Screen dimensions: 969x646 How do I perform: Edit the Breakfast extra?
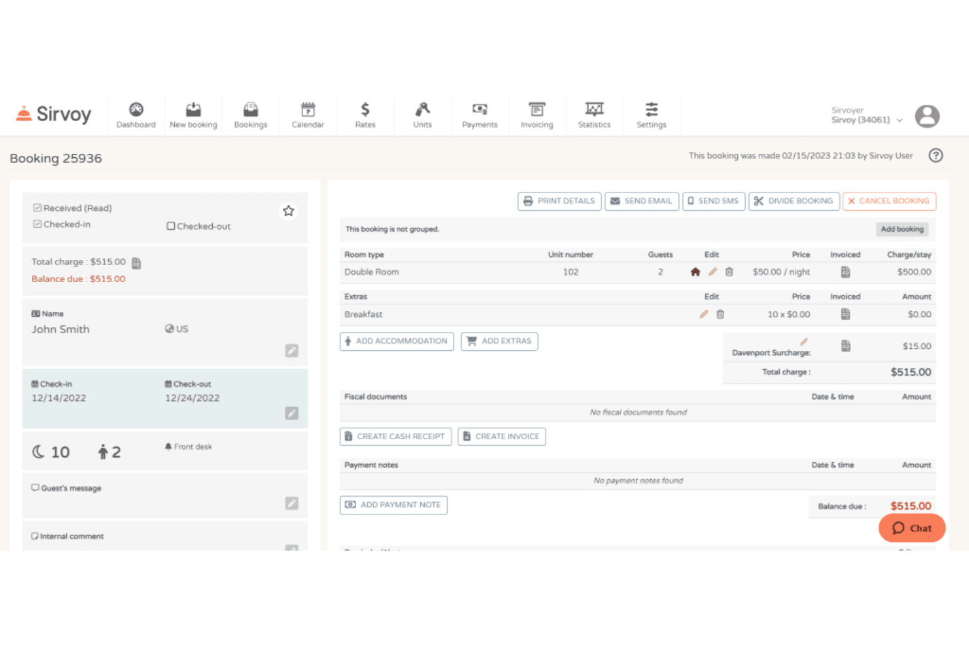pos(703,314)
